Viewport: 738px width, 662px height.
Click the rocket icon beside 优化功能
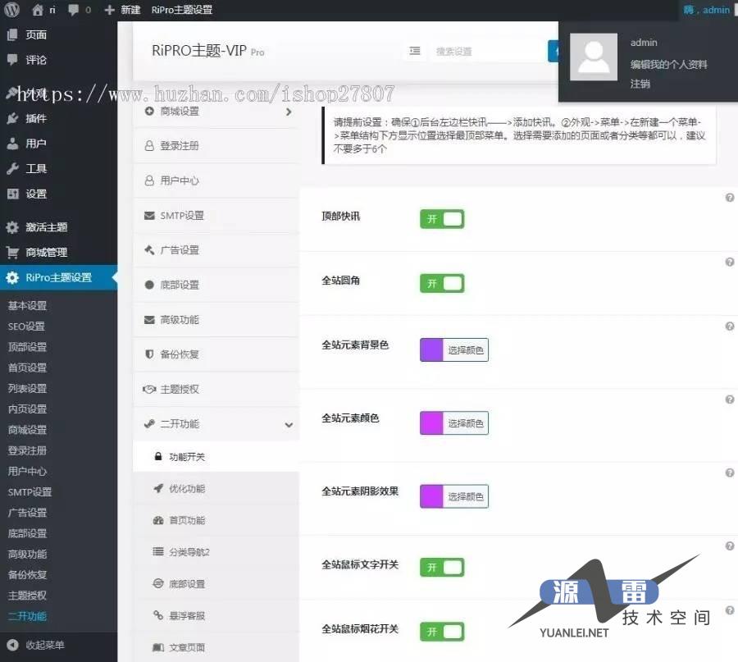tap(158, 488)
